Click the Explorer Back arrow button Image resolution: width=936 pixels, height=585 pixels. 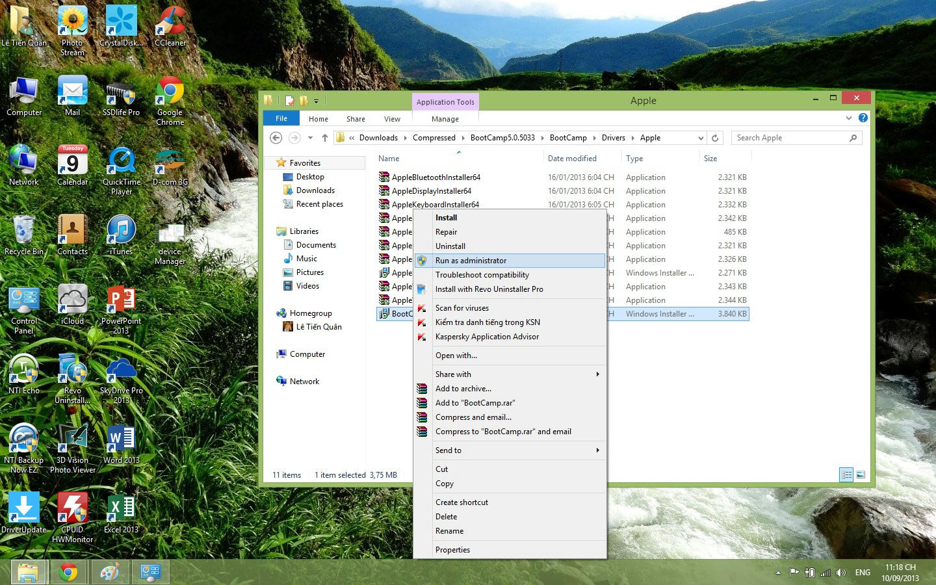276,138
